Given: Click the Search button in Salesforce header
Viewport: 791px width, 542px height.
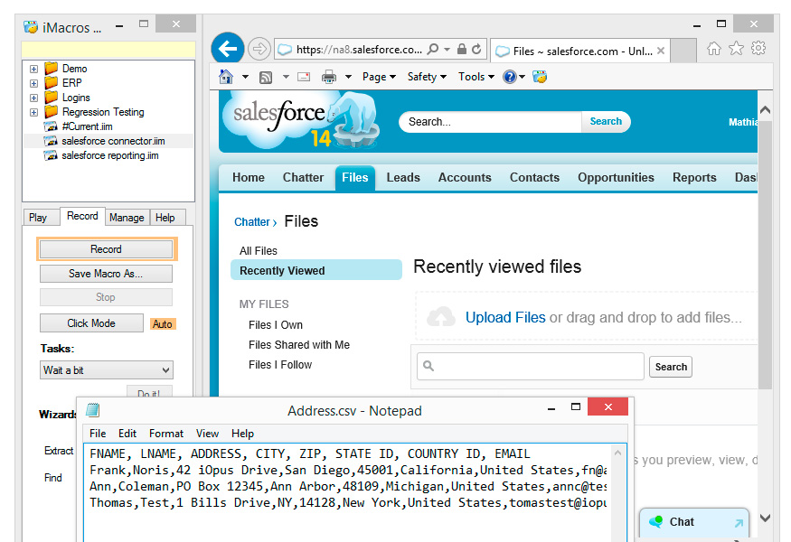Looking at the screenshot, I should pos(606,122).
